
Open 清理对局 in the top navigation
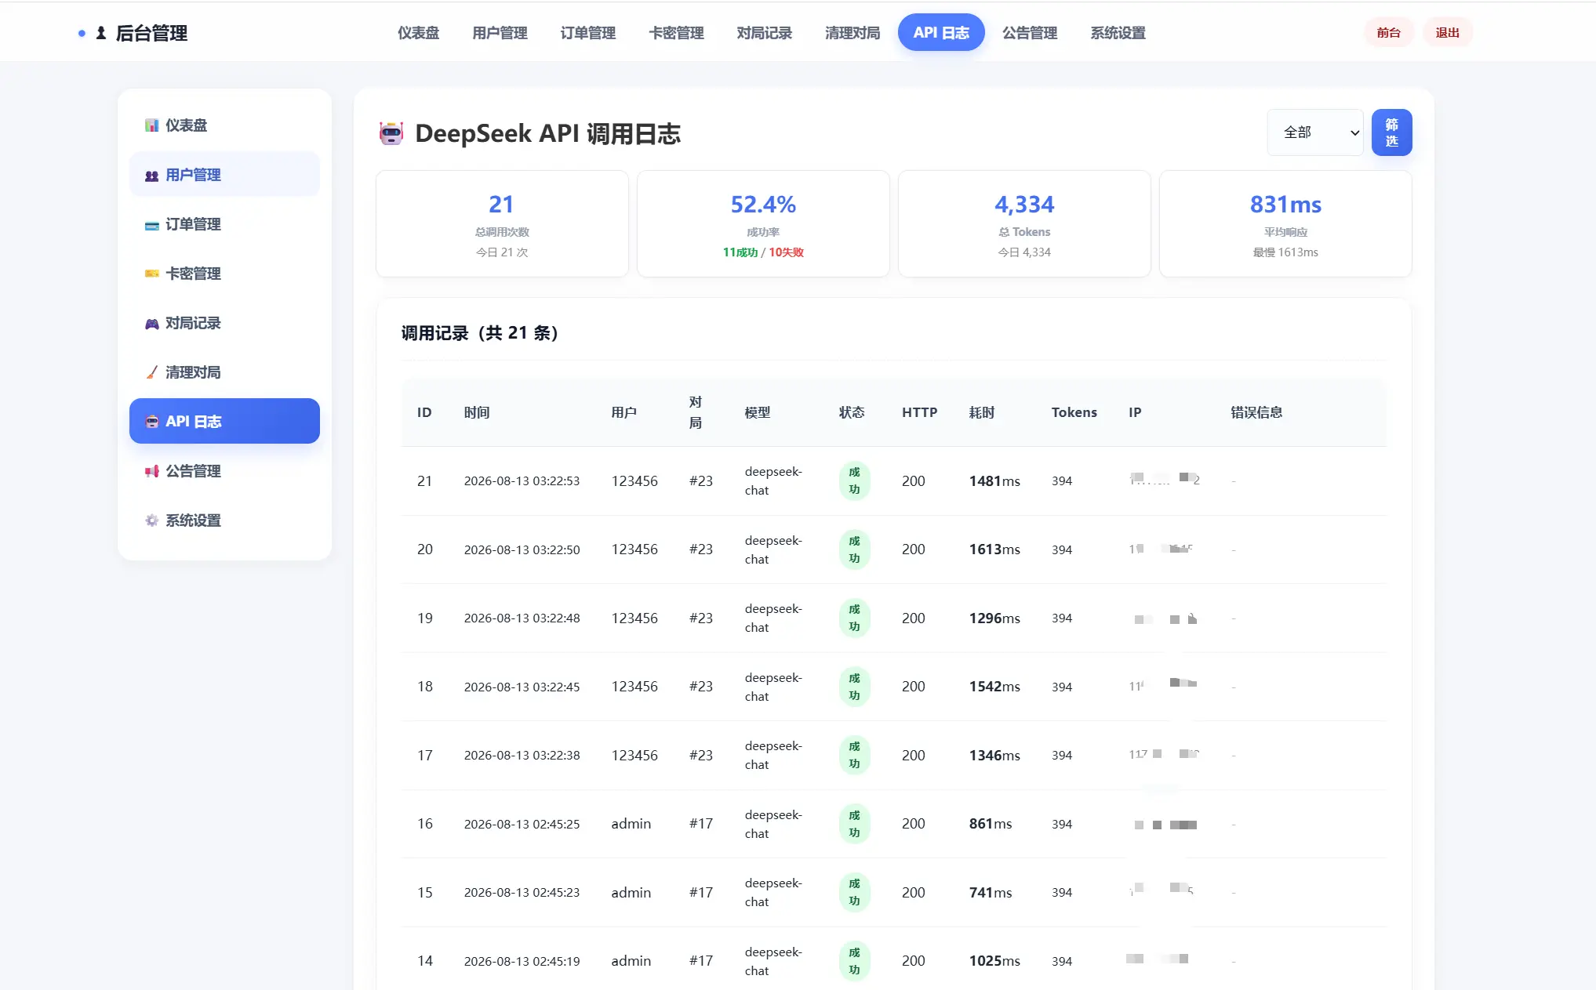tap(853, 33)
